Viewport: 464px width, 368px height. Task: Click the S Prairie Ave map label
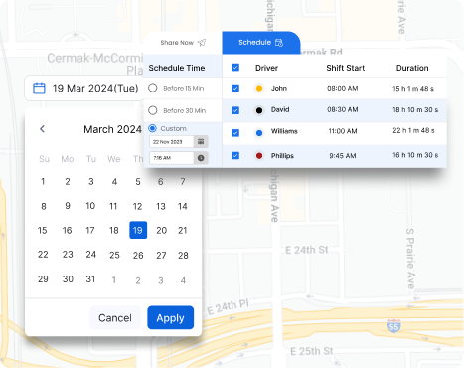410,259
